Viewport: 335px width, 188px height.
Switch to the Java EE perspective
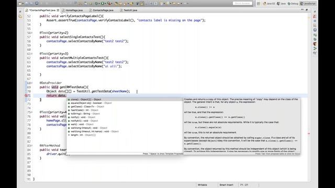pyautogui.click(x=269, y=4)
